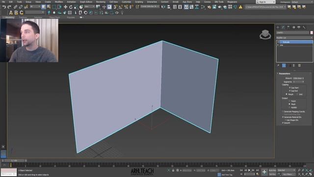Select the Grid capping radio button
Image resolution: width=314 pixels, height=177 pixels.
click(x=297, y=94)
